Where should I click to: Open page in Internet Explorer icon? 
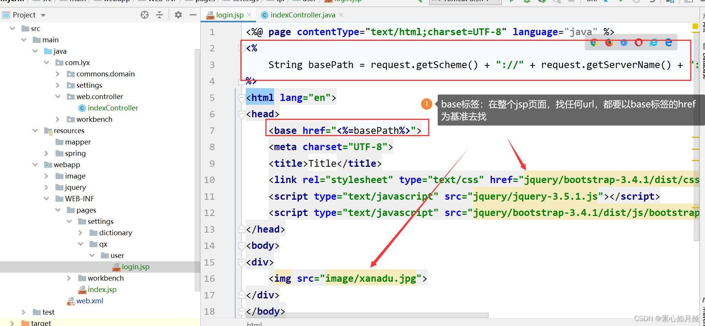(654, 42)
